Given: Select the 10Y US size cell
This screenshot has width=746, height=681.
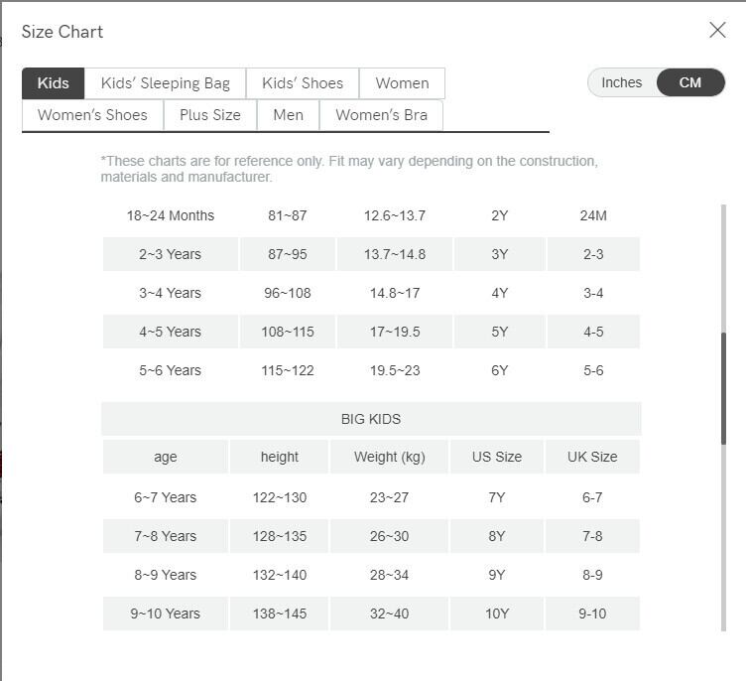Looking at the screenshot, I should click(x=497, y=613).
